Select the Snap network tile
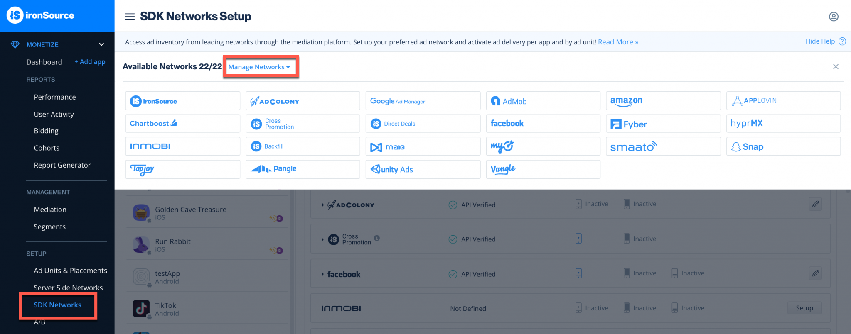 783,146
